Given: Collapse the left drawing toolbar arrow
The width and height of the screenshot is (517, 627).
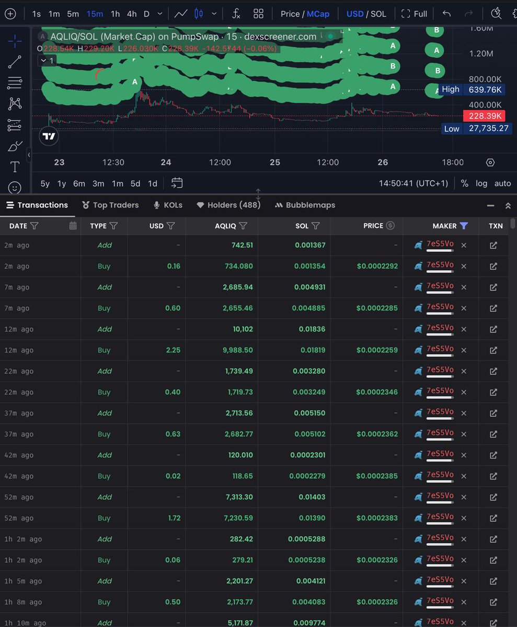Looking at the screenshot, I should pyautogui.click(x=29, y=155).
